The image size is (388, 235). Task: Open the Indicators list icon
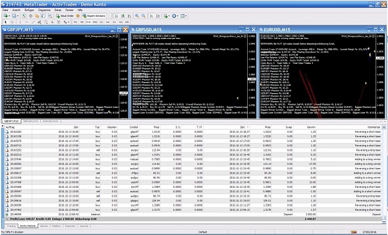coord(166,16)
